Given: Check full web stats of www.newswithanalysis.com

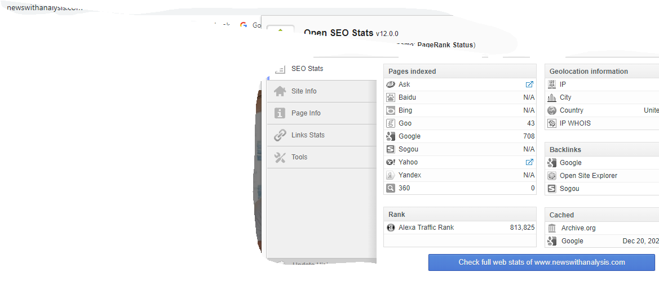Looking at the screenshot, I should point(541,262).
